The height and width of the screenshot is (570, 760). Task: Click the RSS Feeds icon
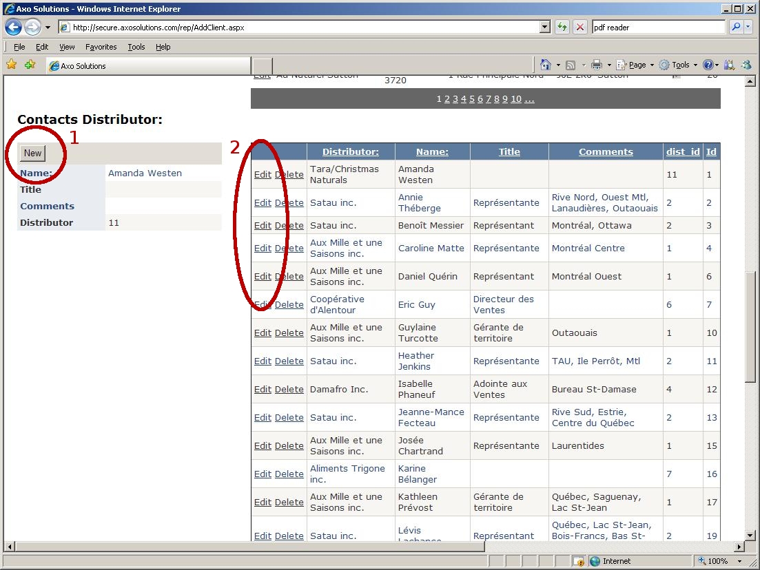coord(571,65)
